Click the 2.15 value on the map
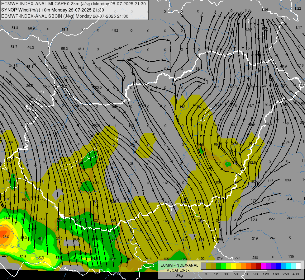Viewport: 305px width, 280px height. point(11,123)
